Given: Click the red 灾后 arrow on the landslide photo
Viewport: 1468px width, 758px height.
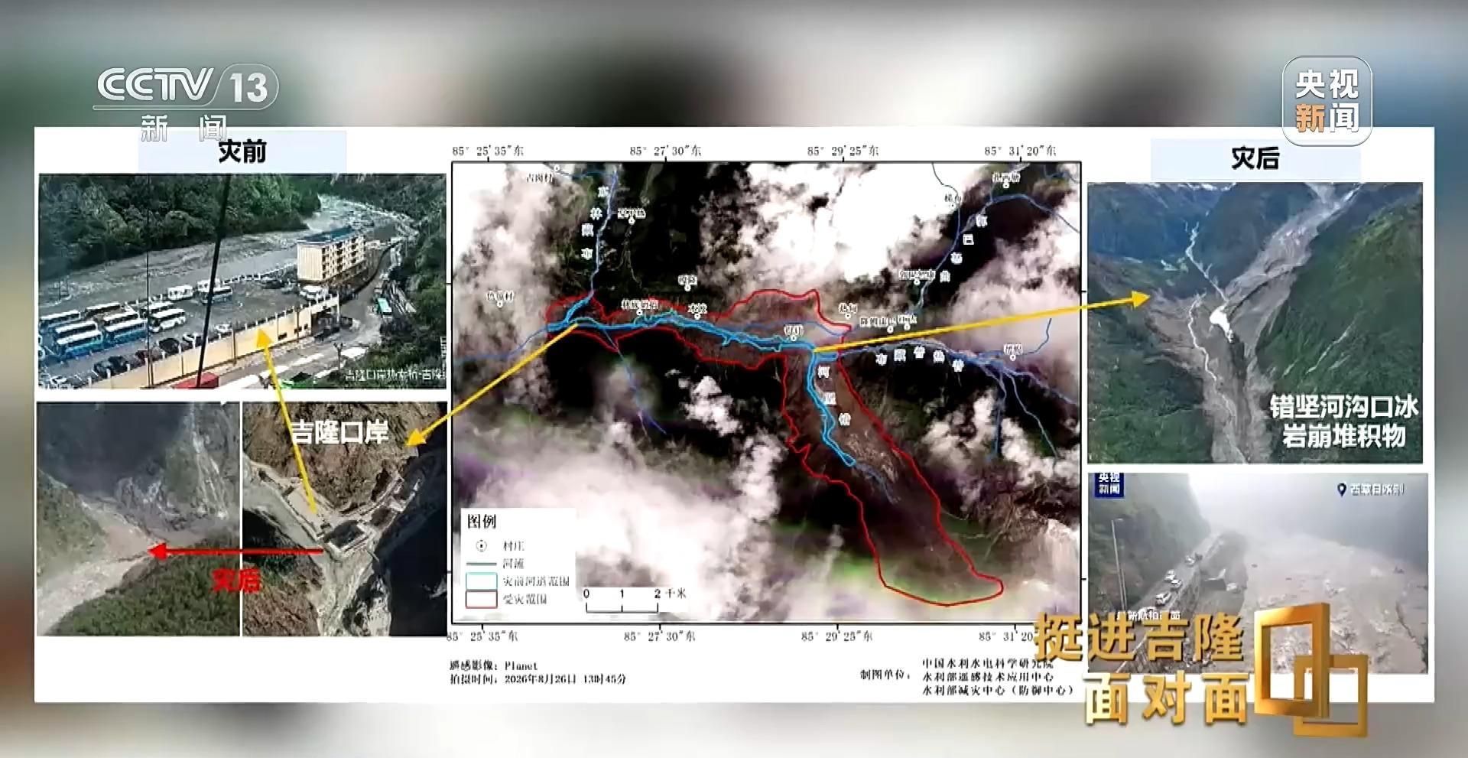Looking at the screenshot, I should [235, 551].
